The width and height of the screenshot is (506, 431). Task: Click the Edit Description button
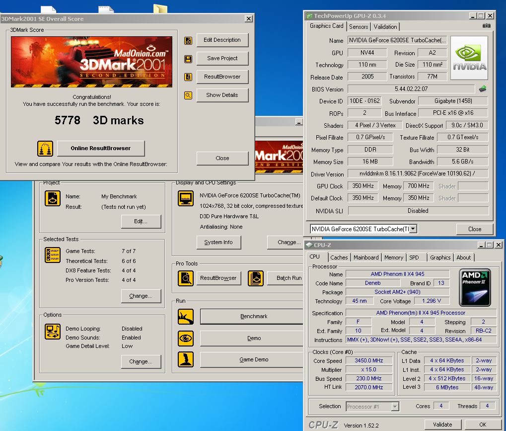point(222,40)
